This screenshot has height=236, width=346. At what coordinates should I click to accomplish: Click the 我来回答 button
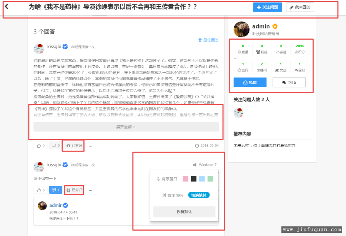coord(300,7)
